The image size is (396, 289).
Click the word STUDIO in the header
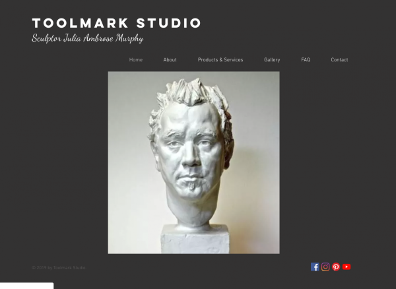pyautogui.click(x=168, y=23)
